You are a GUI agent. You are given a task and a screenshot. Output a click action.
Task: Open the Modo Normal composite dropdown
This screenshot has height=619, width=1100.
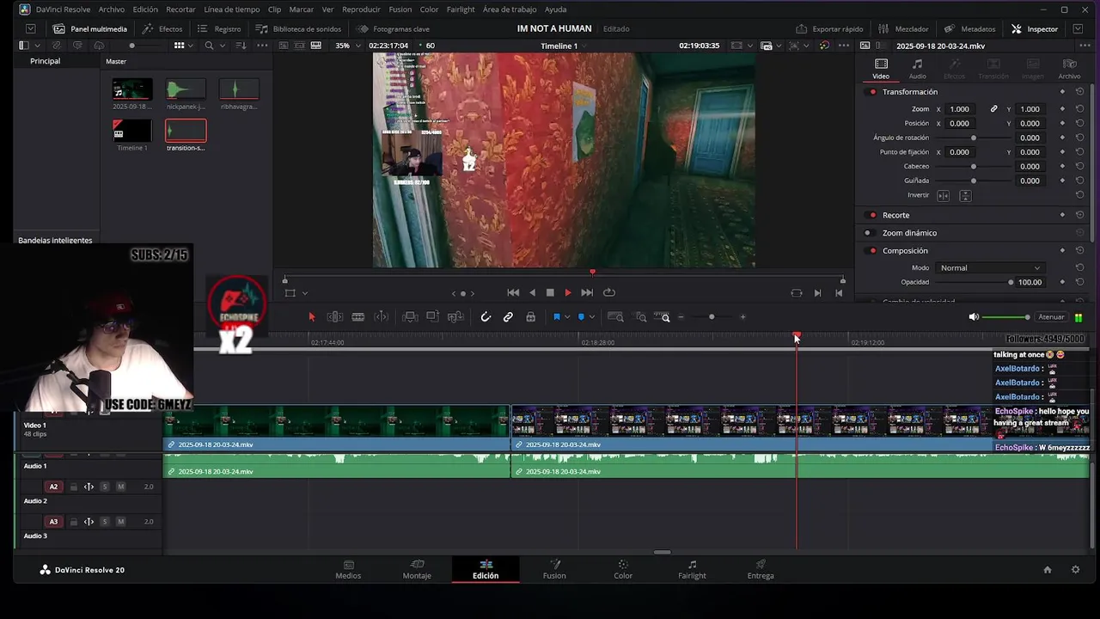click(x=989, y=268)
